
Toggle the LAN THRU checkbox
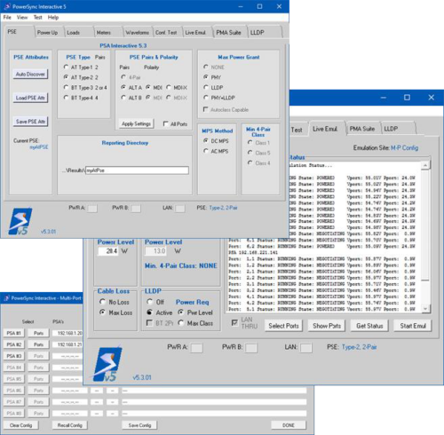(x=234, y=322)
